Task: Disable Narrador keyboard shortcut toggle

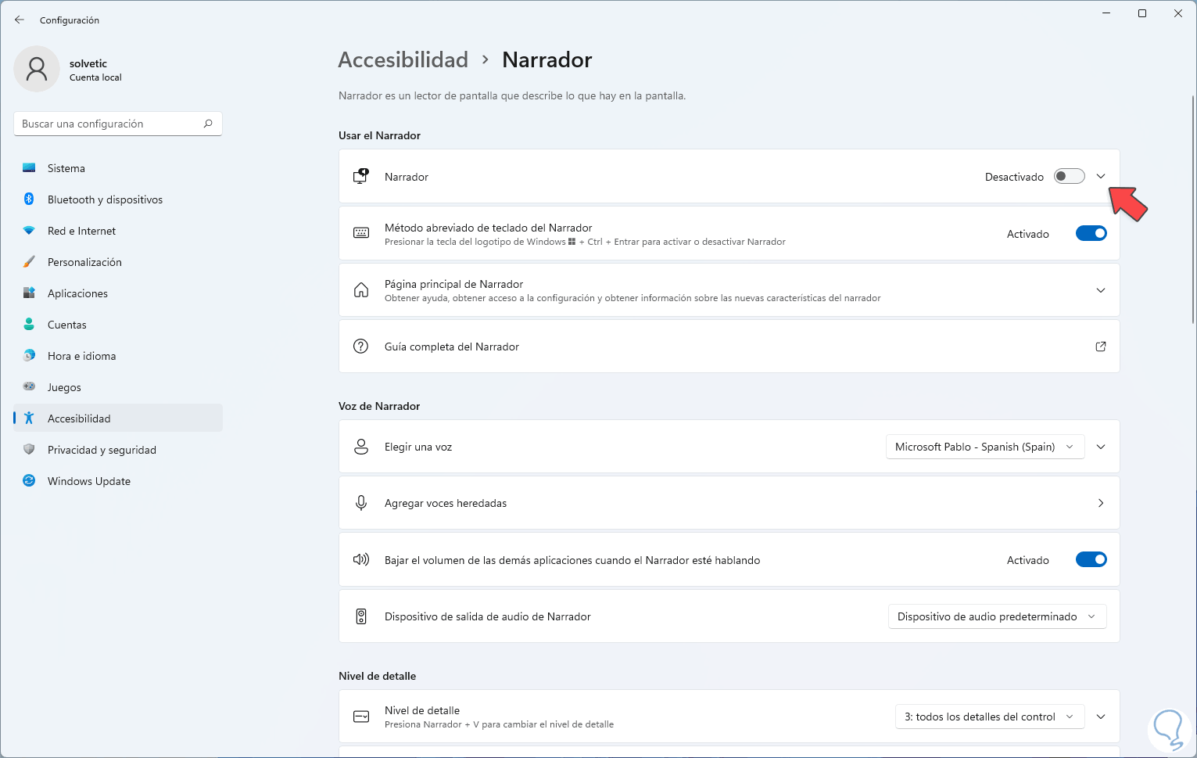Action: 1091,234
